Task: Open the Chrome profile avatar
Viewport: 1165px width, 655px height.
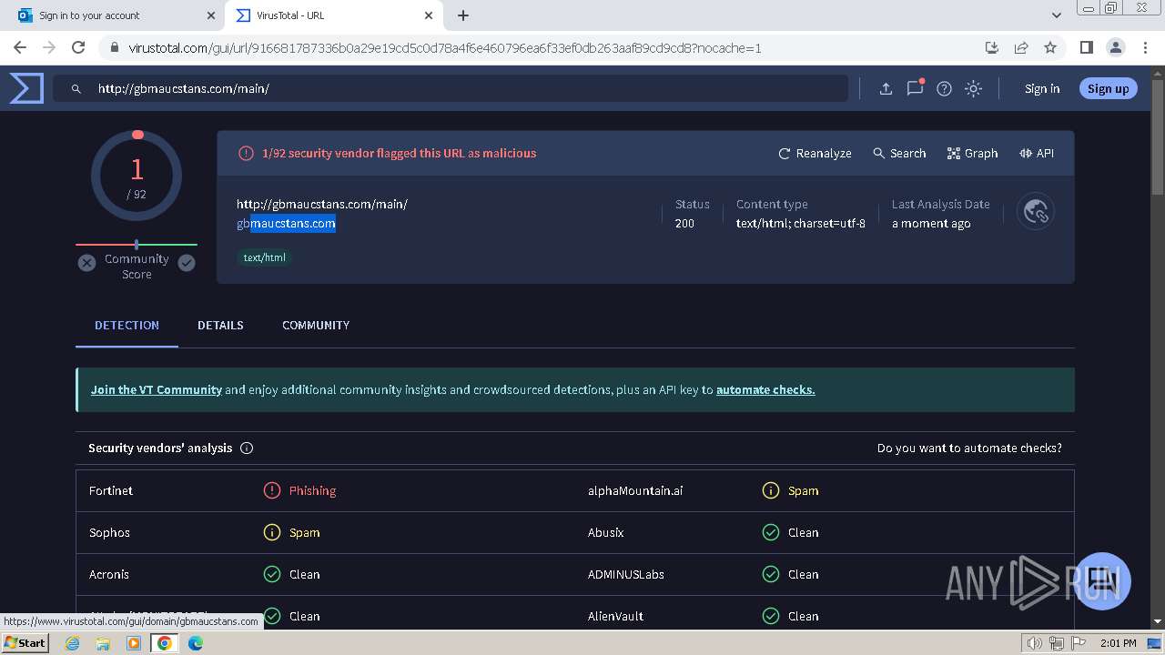Action: pyautogui.click(x=1115, y=47)
